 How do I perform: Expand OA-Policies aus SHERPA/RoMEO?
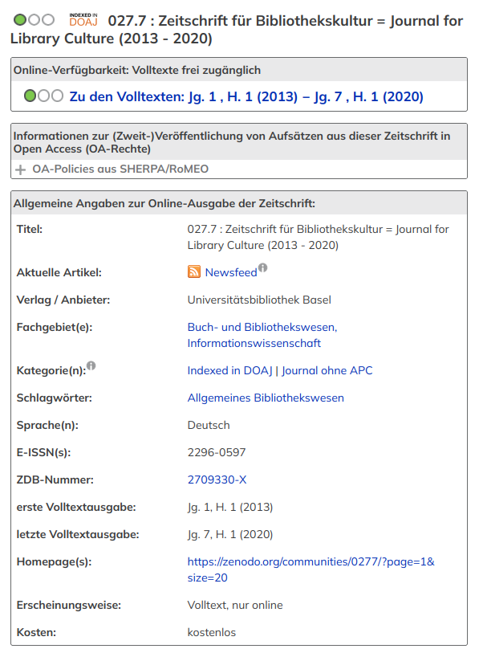[120, 169]
